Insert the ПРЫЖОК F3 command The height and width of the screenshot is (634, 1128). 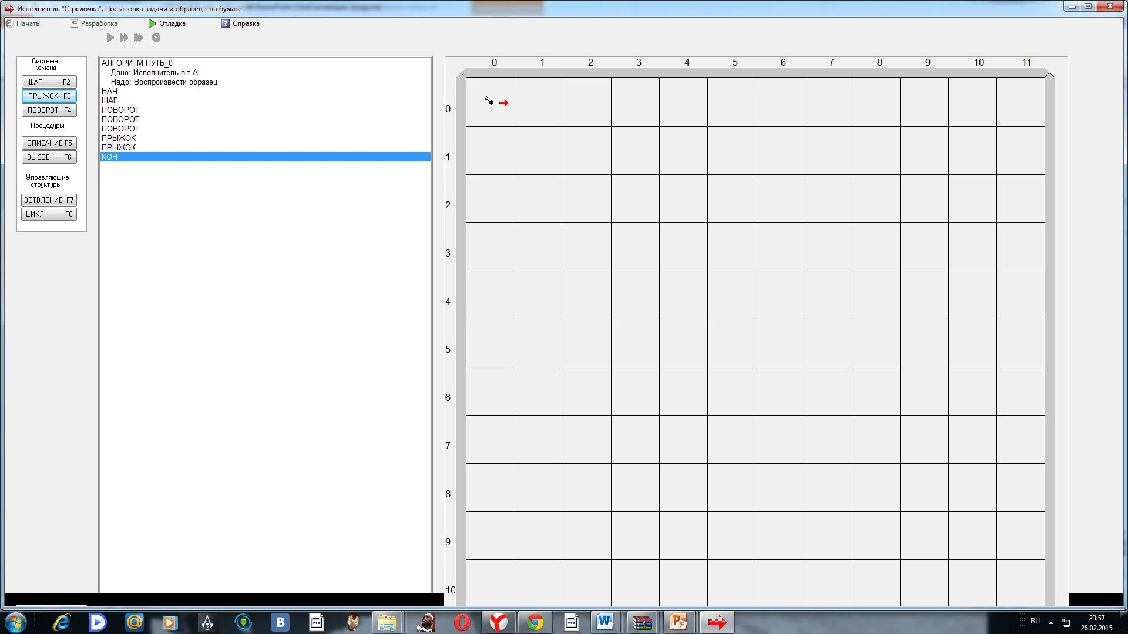(49, 96)
